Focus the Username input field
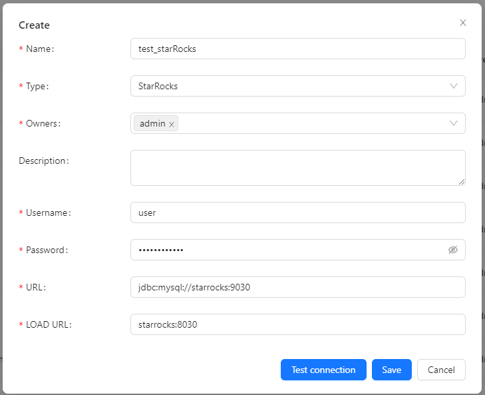Image resolution: width=485 pixels, height=395 pixels. [297, 212]
